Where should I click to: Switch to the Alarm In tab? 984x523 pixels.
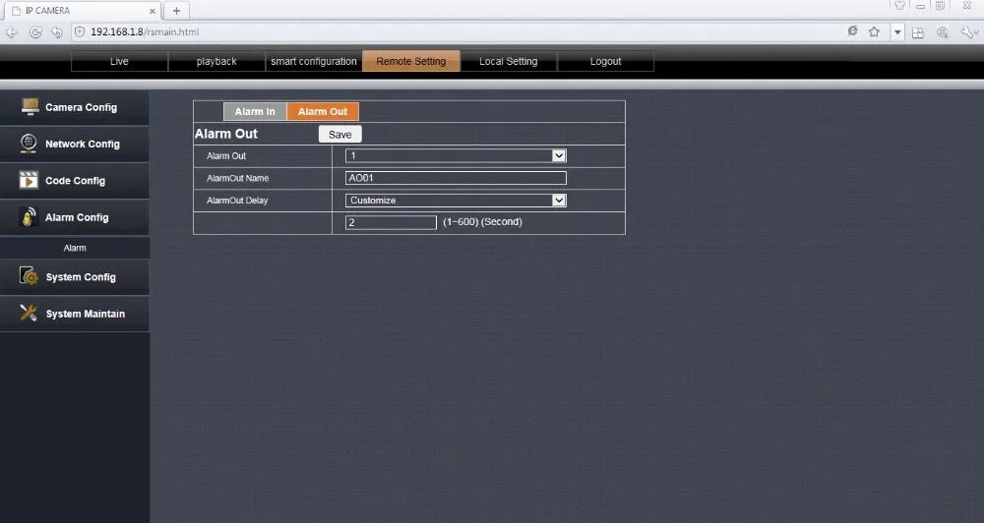255,112
